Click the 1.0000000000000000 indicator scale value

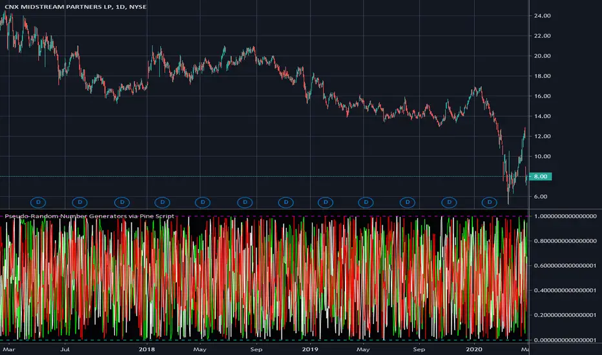(x=565, y=216)
